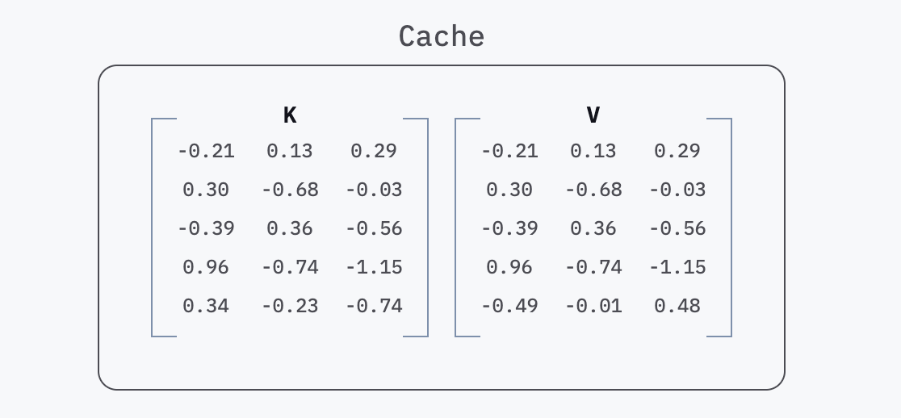This screenshot has width=901, height=418.
Task: Select -0.56 in the V matrix
Action: pos(677,228)
